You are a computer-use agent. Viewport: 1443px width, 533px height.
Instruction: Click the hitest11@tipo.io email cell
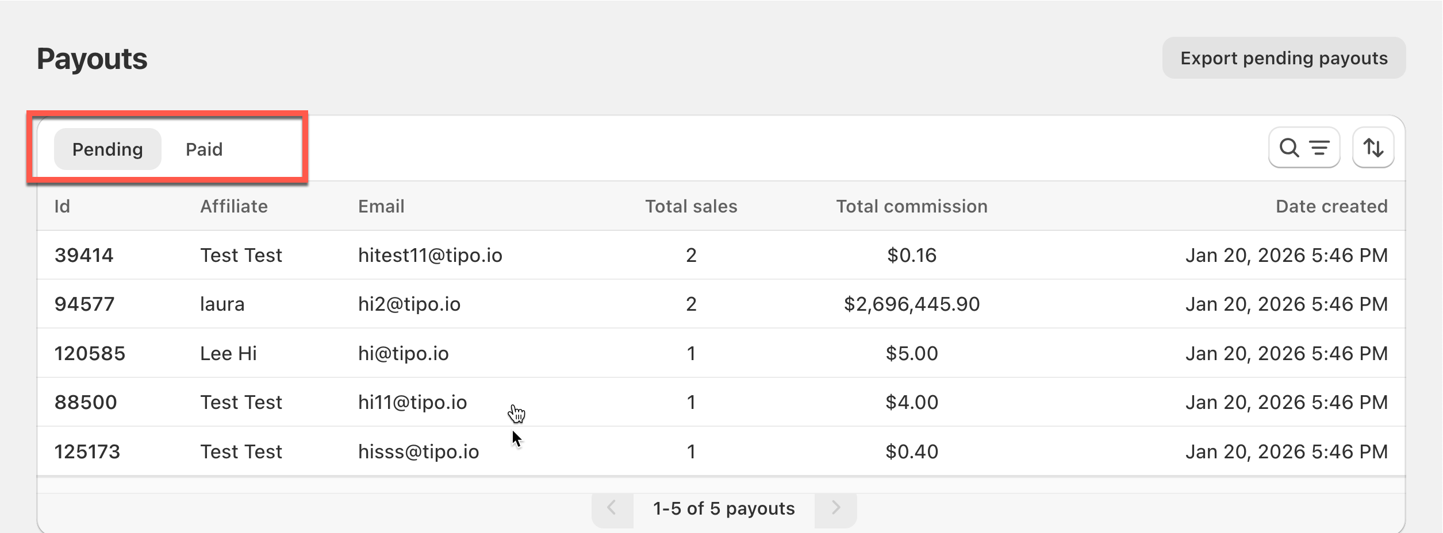[x=430, y=255]
